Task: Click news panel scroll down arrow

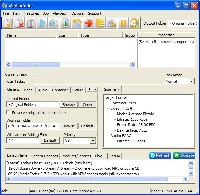Action: coord(191,173)
